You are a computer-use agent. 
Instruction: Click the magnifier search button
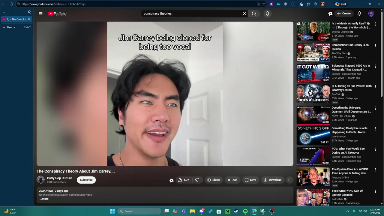[x=254, y=13]
